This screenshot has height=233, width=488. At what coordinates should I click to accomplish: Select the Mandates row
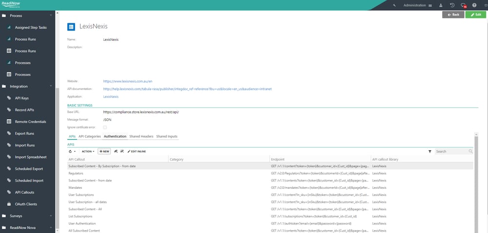click(270, 188)
